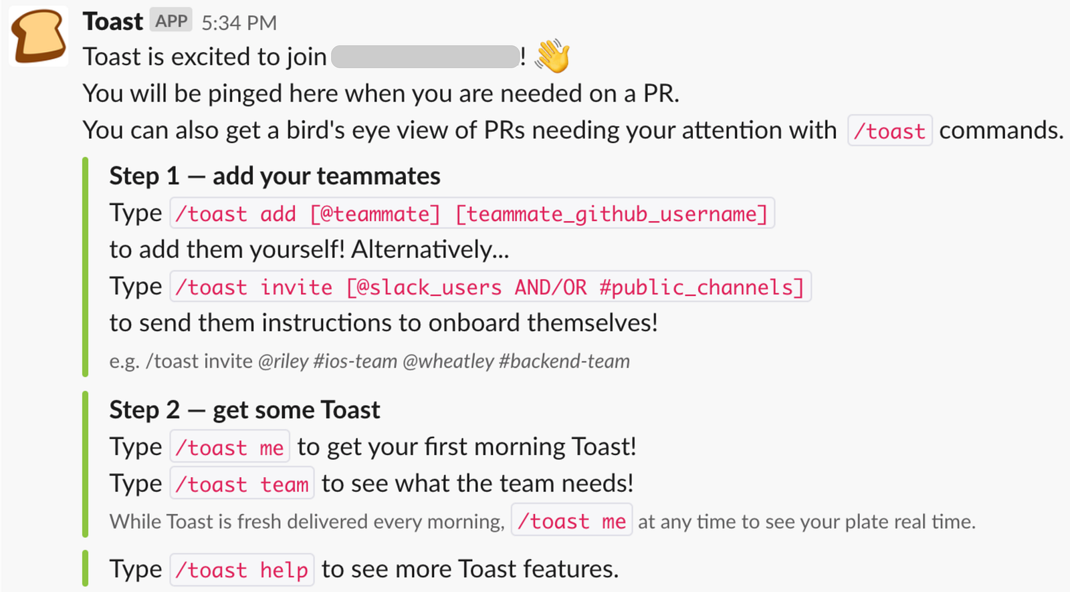The width and height of the screenshot is (1070, 592).
Task: Click /toast me code in small footer text
Action: pos(572,521)
